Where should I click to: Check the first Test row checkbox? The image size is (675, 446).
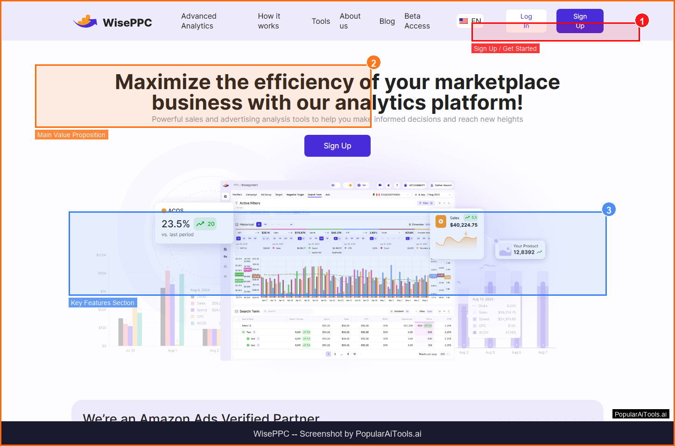click(237, 332)
